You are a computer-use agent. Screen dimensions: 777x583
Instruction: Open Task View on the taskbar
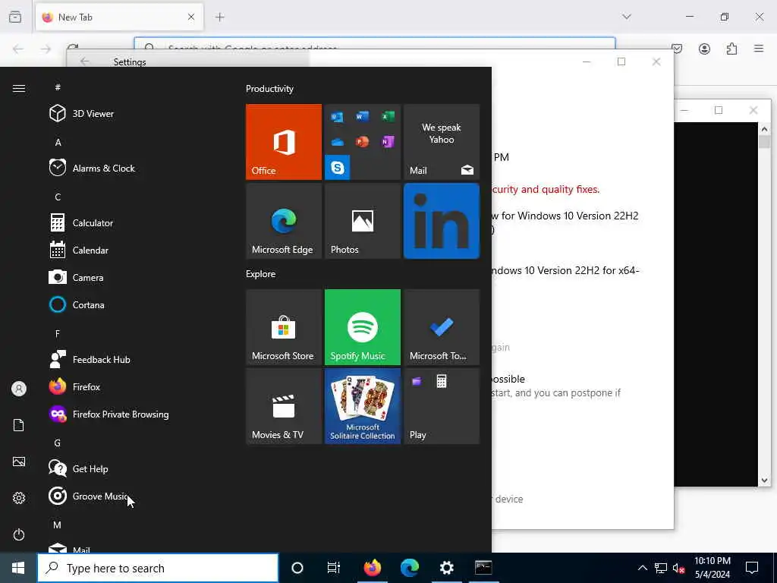click(334, 568)
